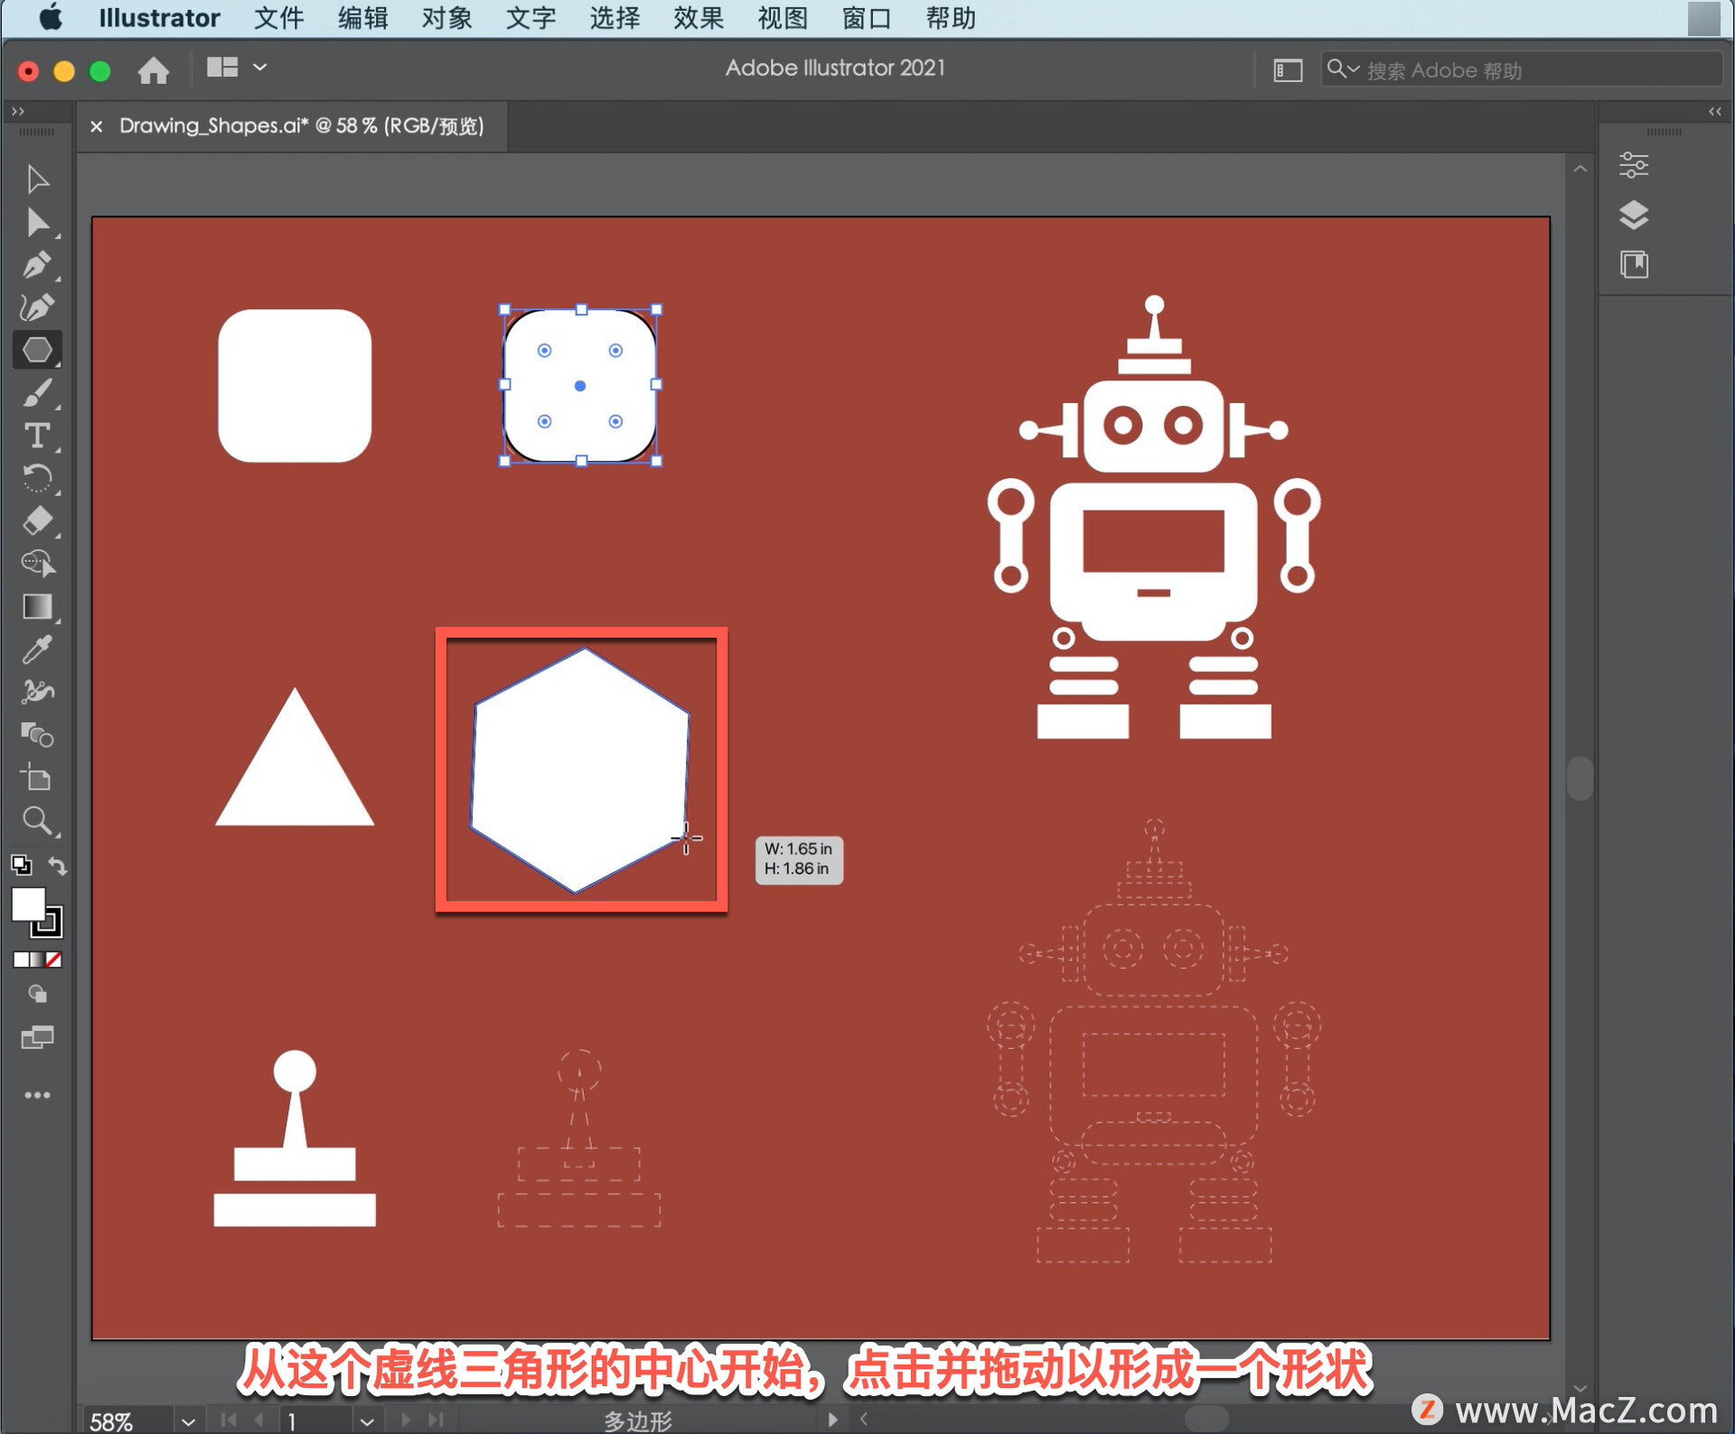Open the Arrange Documents layout icon
Viewport: 1735px width, 1434px height.
[x=221, y=68]
